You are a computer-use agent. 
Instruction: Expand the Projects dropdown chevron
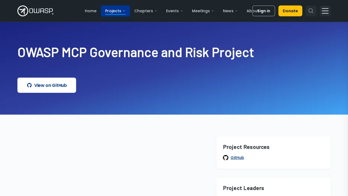tap(124, 11)
